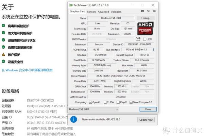This screenshot has width=204, height=136.
Task: Click the Update Now button
Action: 146,120
